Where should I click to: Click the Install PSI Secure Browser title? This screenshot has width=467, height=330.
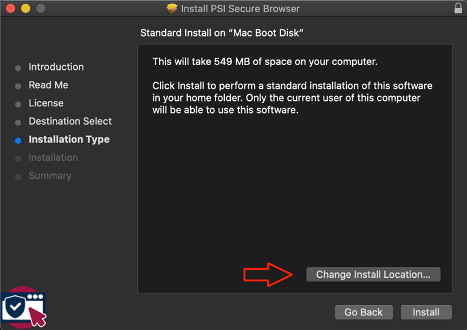pyautogui.click(x=240, y=9)
